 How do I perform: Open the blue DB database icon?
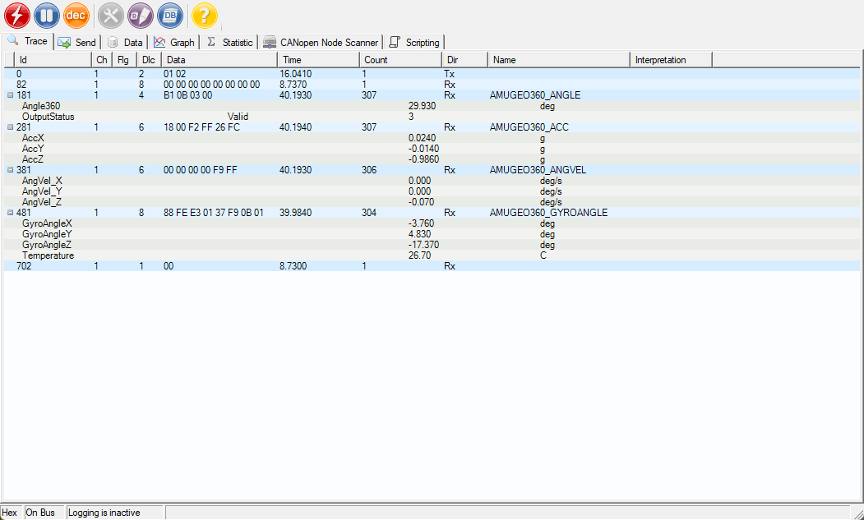tap(170, 16)
